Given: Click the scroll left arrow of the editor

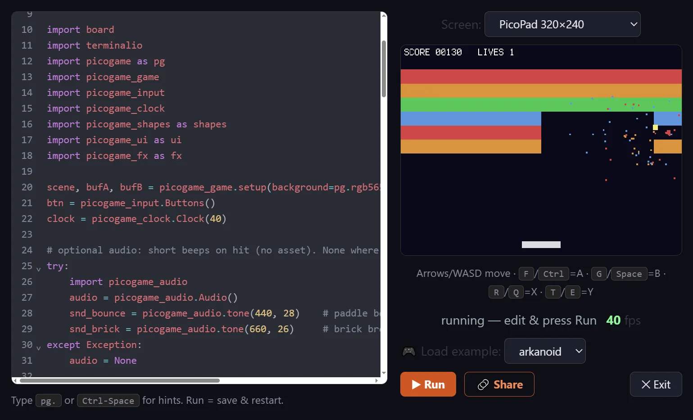Looking at the screenshot, I should click(15, 380).
